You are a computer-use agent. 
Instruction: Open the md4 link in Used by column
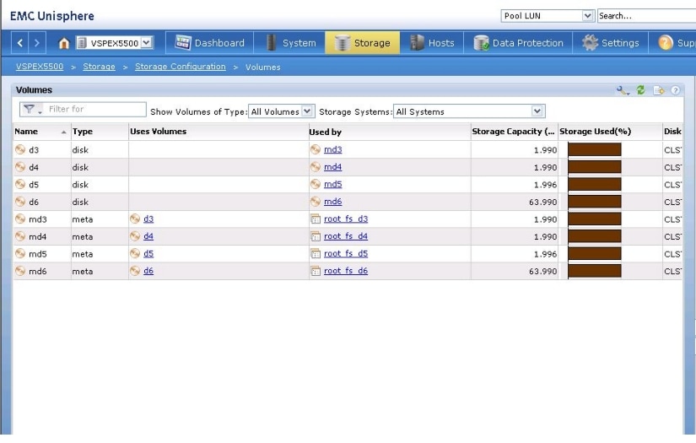pos(333,167)
